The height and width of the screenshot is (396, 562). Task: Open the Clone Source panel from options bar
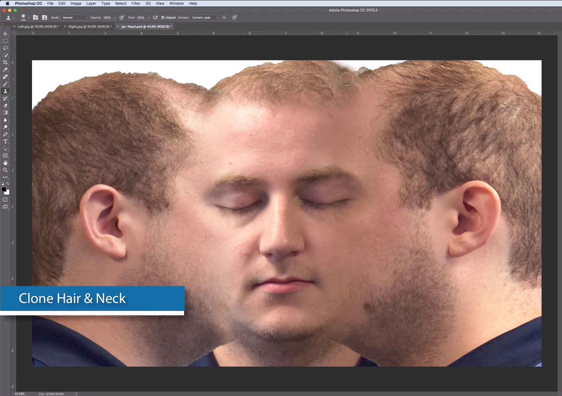pyautogui.click(x=44, y=17)
